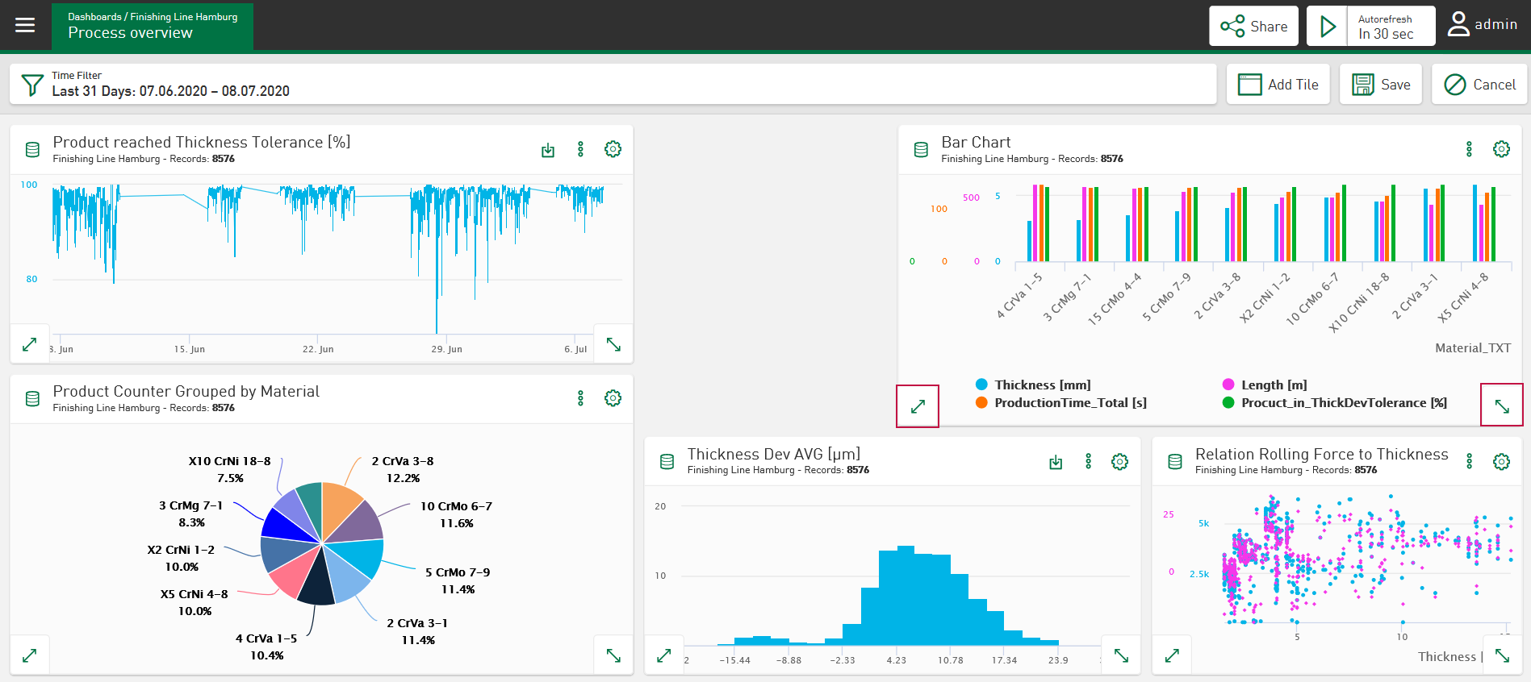Screen dimensions: 1531x682
Task: Click the download icon on Thickness Tolerance tile
Action: click(548, 150)
